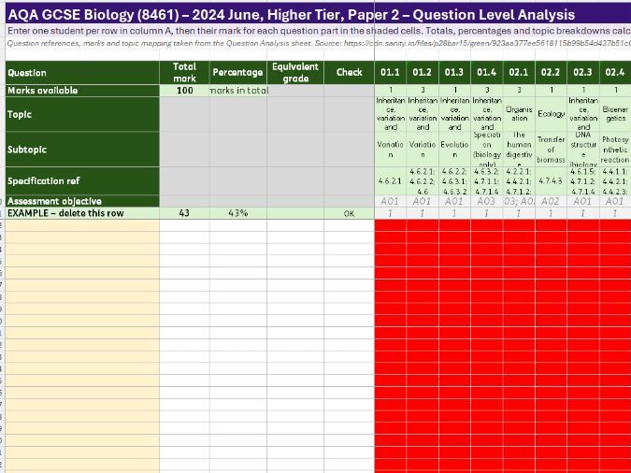Click the 'Specification ref' row label
This screenshot has width=631, height=473.
coord(82,181)
